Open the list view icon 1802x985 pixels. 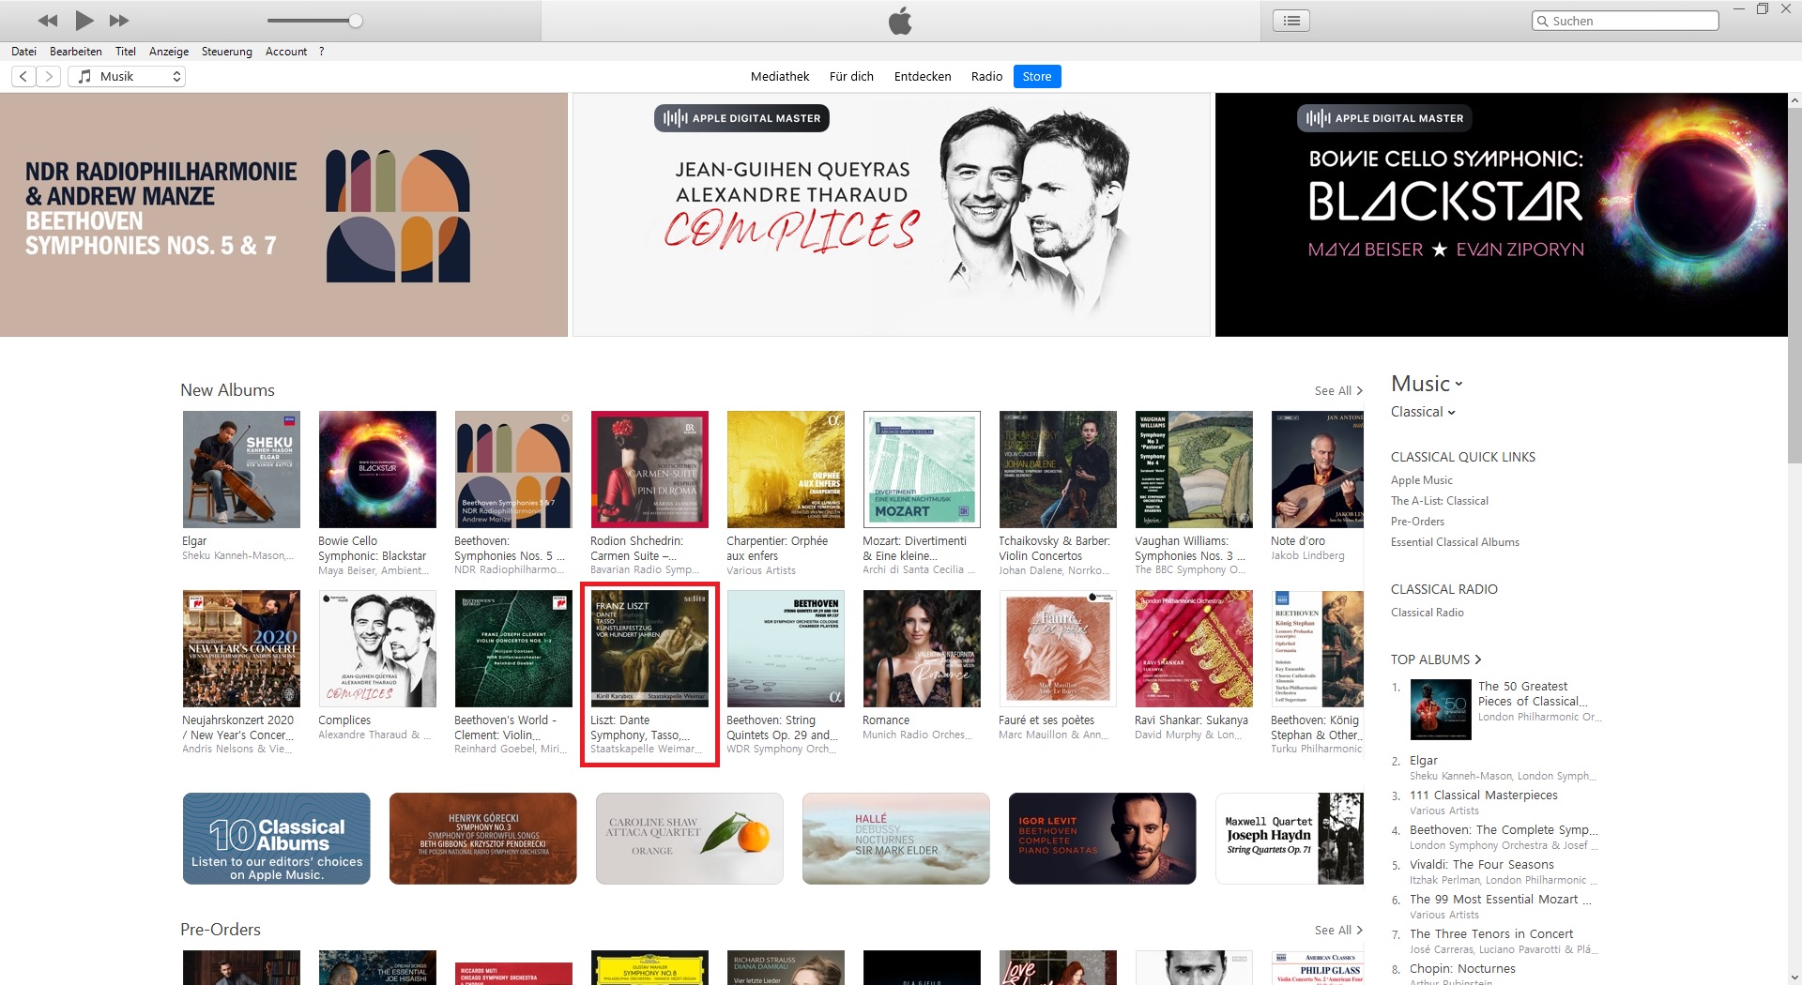(x=1291, y=21)
